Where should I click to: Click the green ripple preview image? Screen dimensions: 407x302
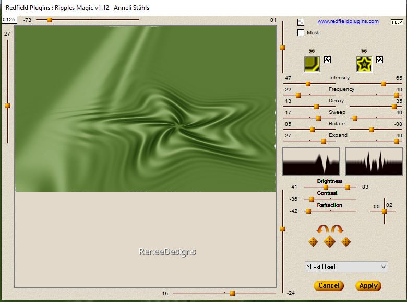[146, 109]
